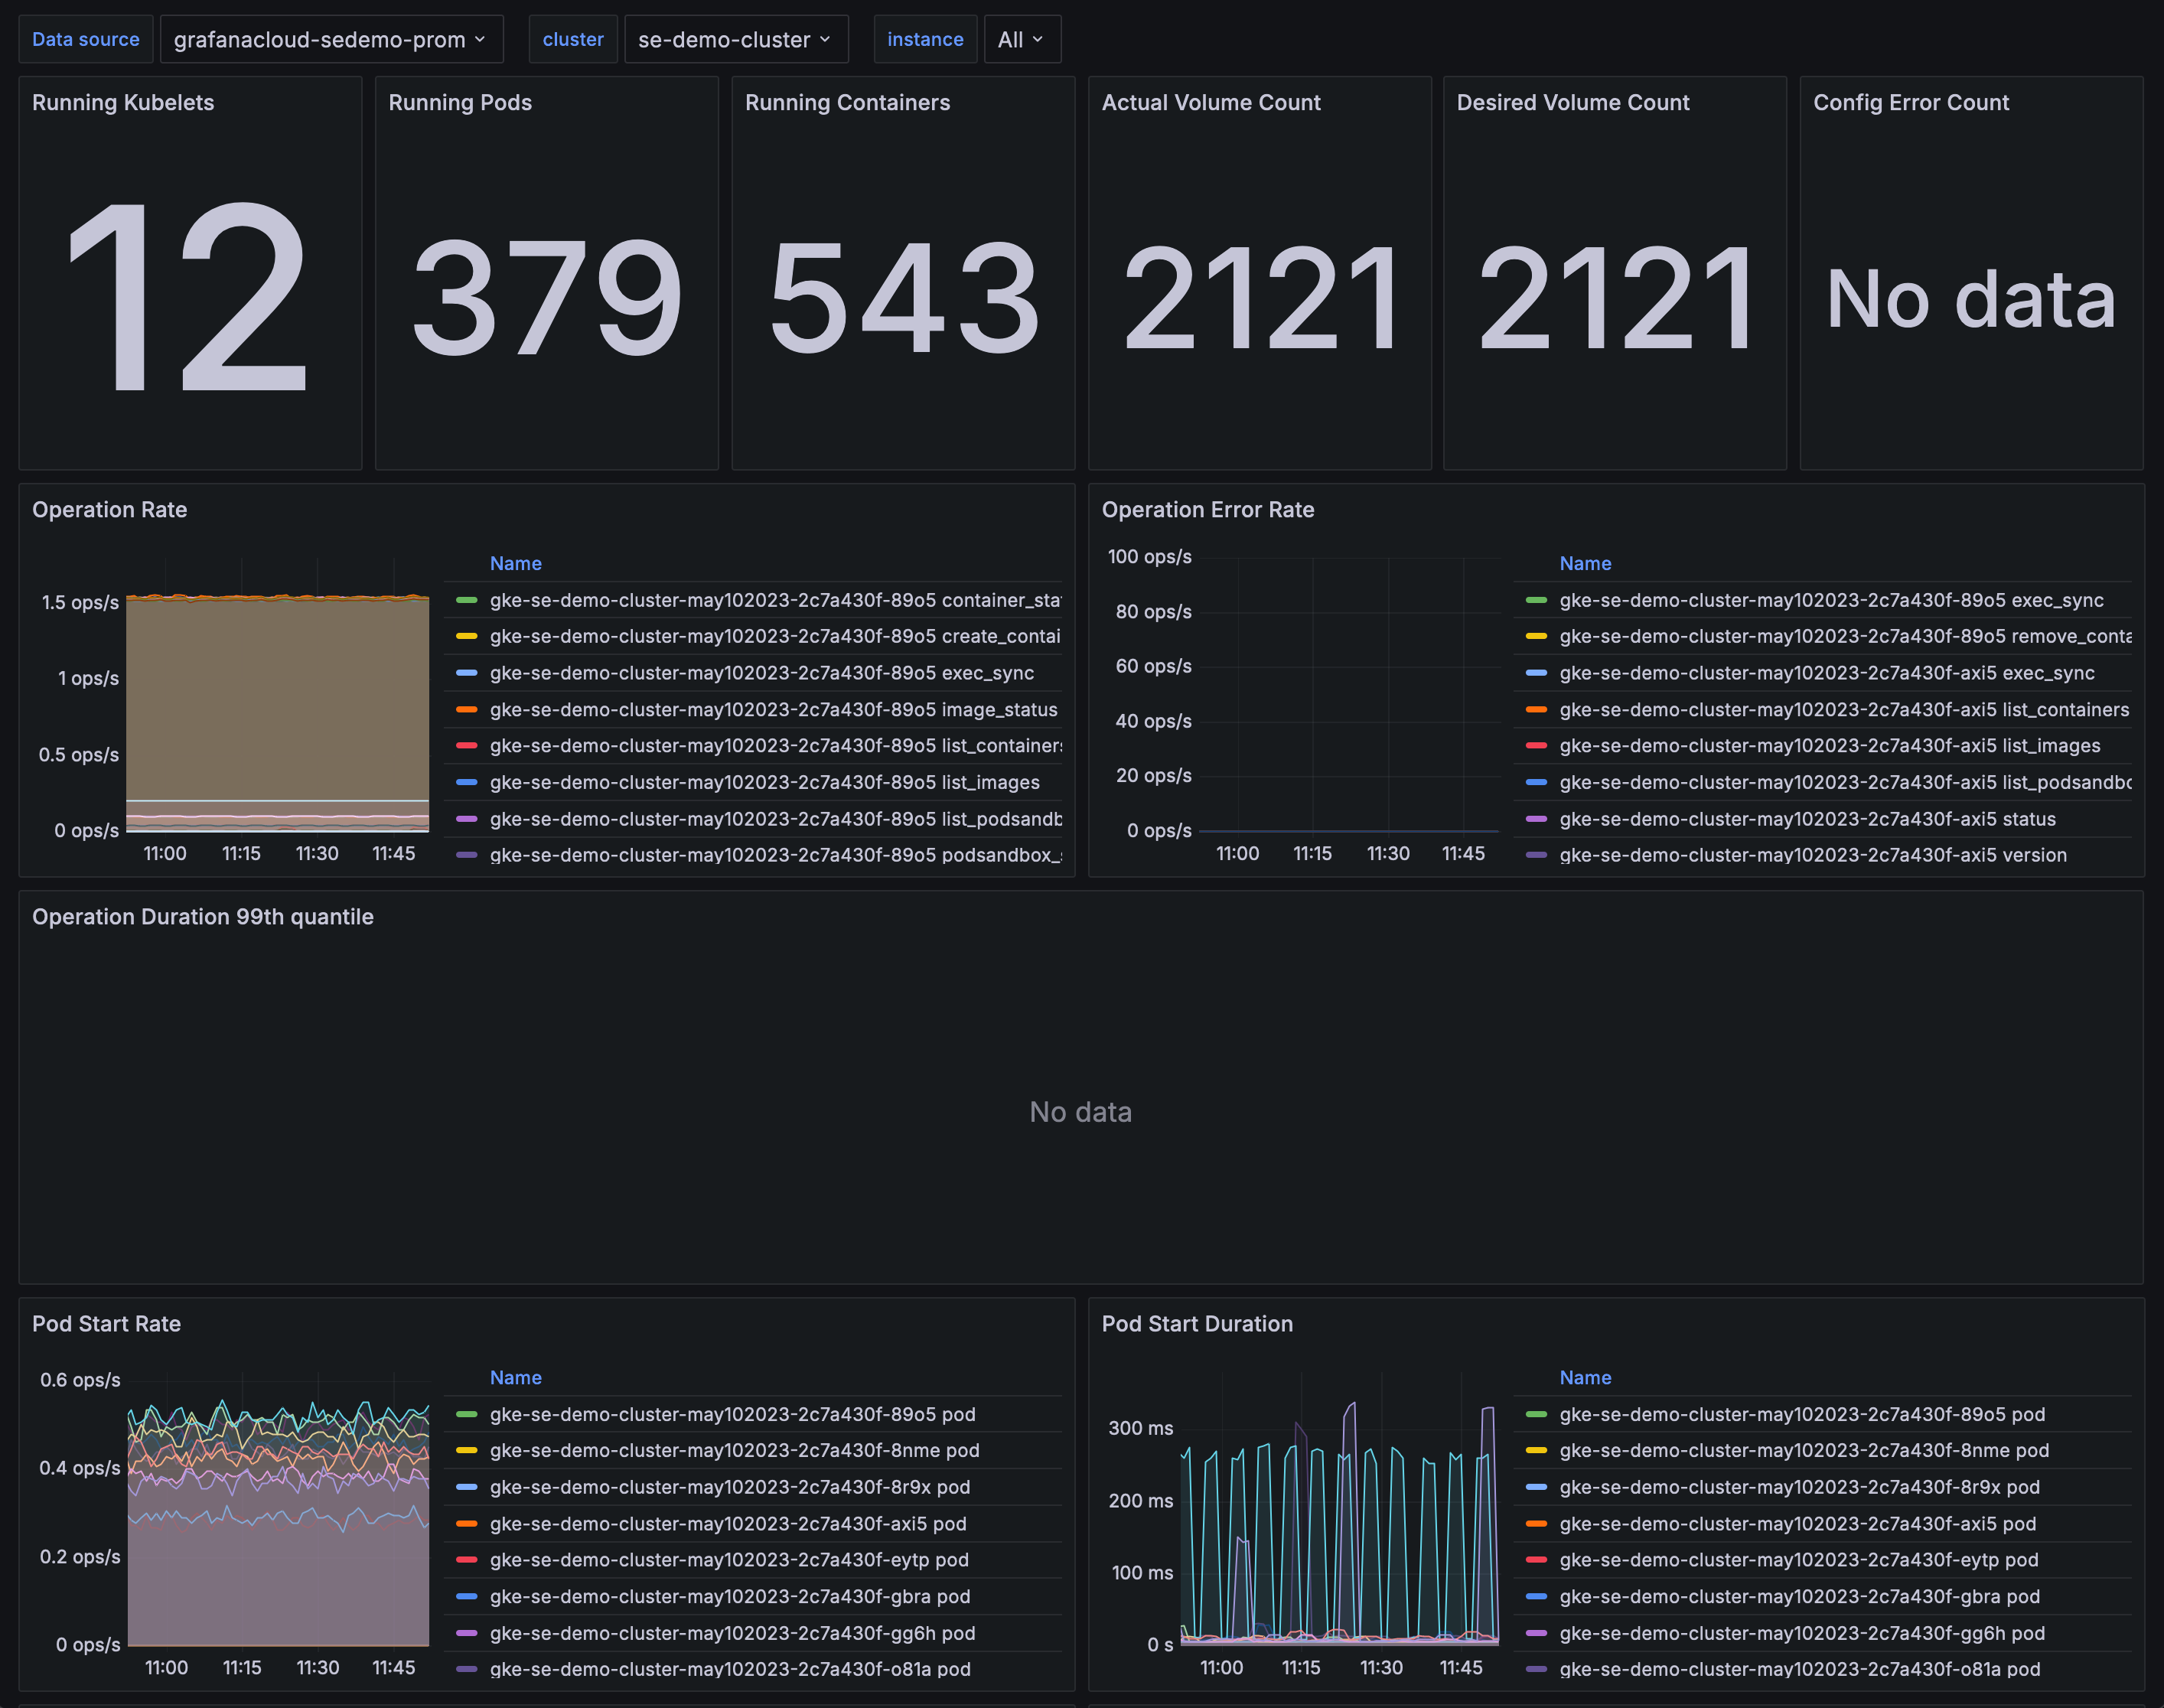Click yellow color swatch of create_container series
2164x1708 pixels.
click(466, 636)
